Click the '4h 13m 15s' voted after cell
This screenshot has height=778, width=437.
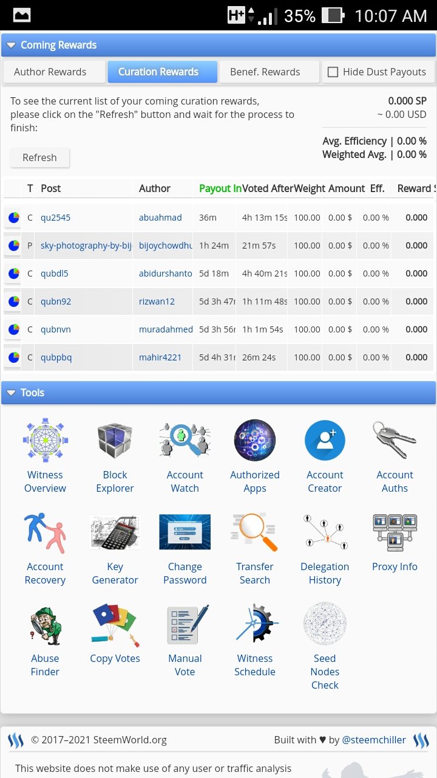point(265,218)
